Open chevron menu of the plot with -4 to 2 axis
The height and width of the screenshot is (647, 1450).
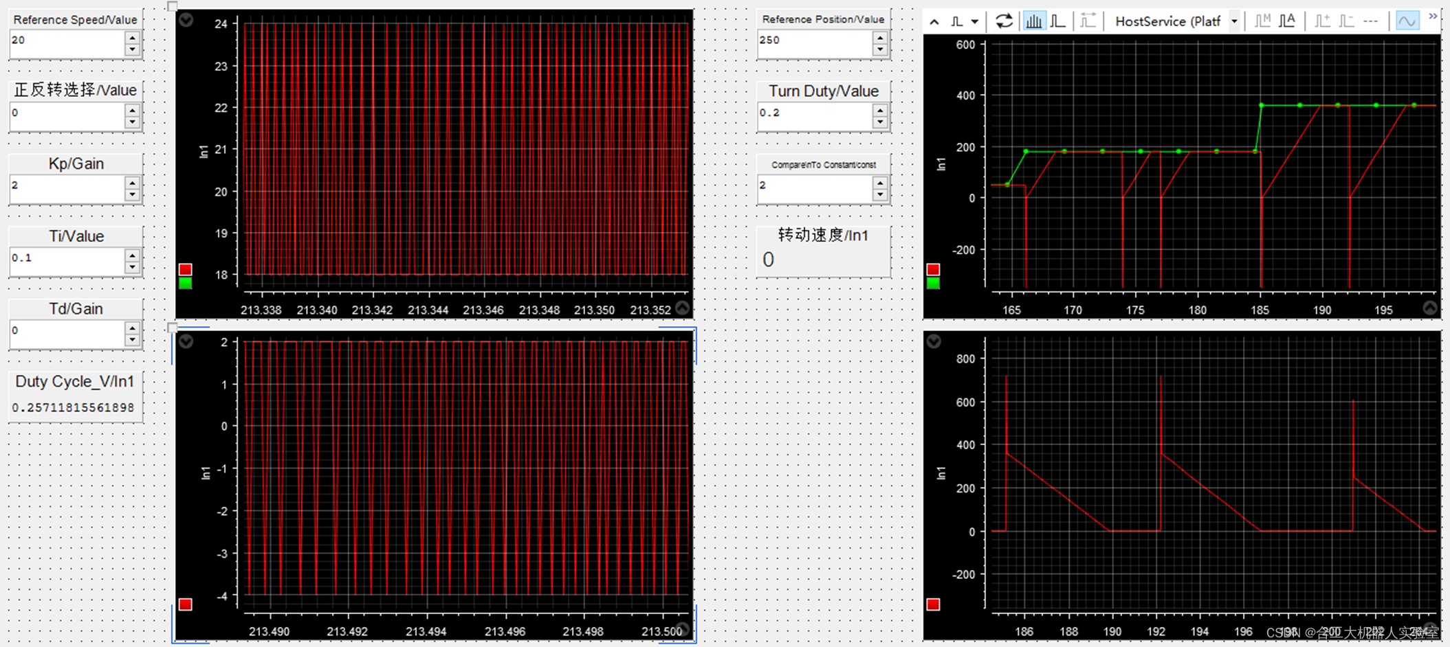186,341
